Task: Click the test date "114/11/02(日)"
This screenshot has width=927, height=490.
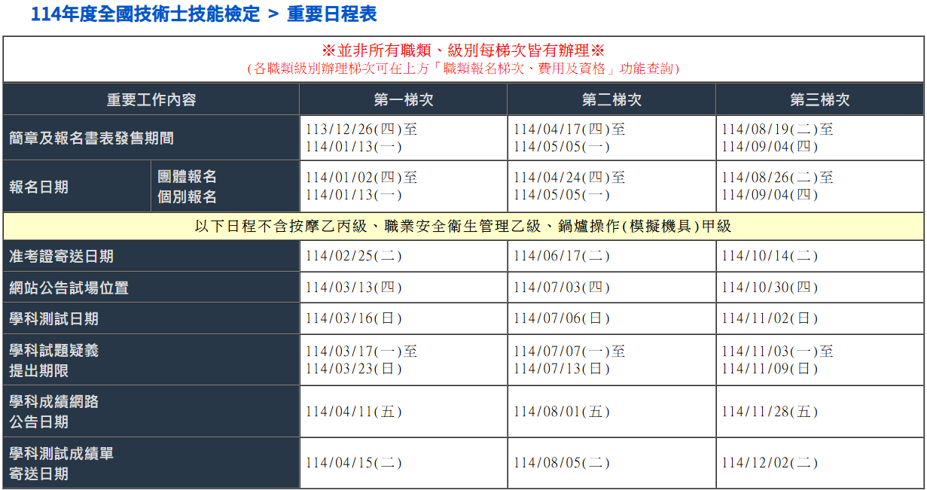Action: tap(770, 318)
